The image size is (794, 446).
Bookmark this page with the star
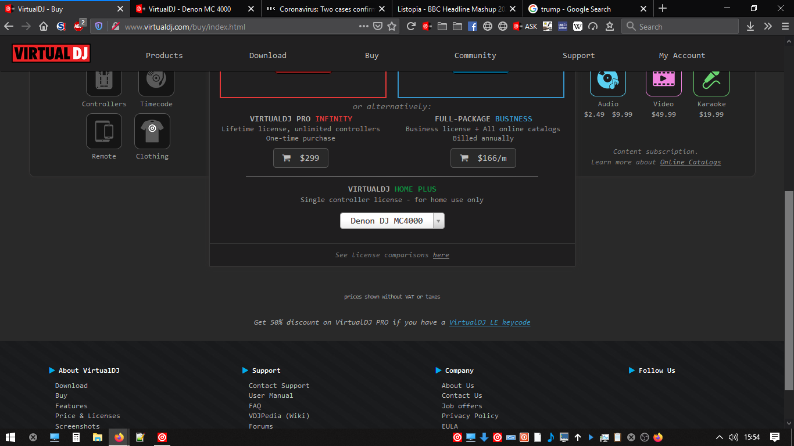click(x=392, y=26)
